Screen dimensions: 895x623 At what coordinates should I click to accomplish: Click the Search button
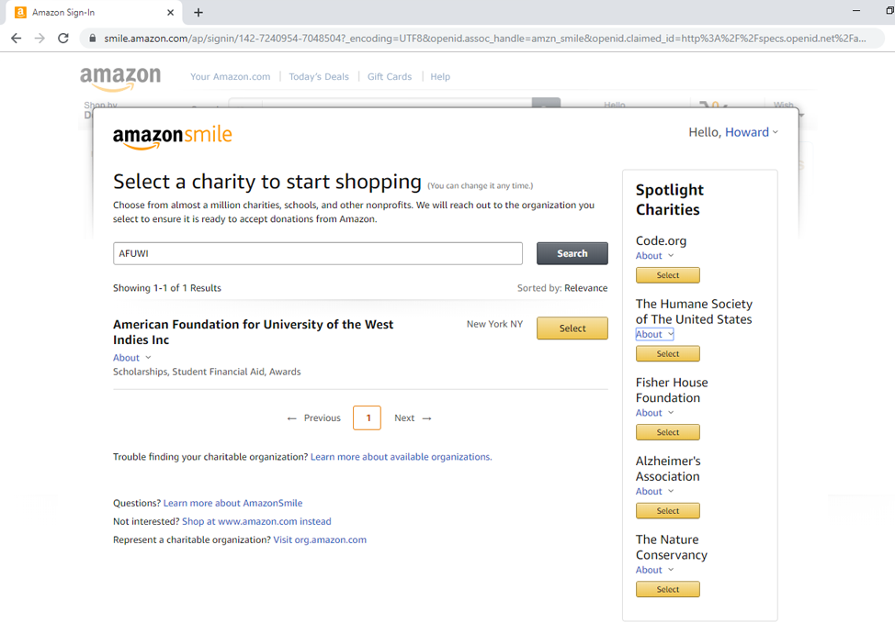[572, 253]
